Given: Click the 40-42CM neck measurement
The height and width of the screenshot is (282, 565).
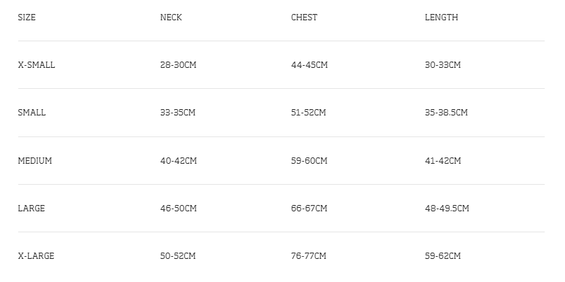Looking at the screenshot, I should [178, 161].
